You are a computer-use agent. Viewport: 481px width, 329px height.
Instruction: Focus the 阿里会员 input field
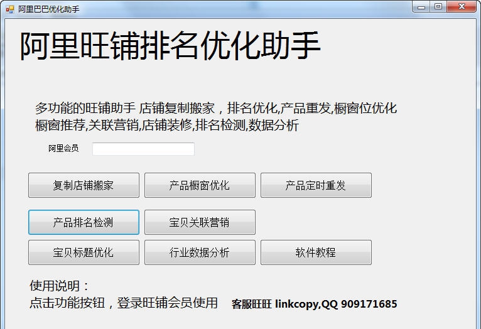(143, 149)
